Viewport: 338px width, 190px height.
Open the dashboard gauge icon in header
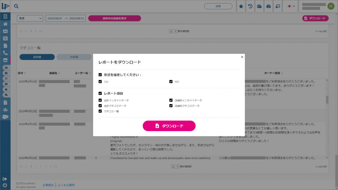pyautogui.click(x=268, y=6)
